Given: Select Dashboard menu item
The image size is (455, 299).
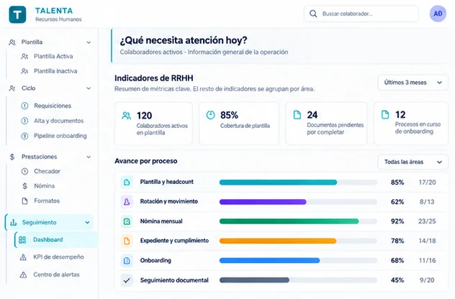Looking at the screenshot, I should pyautogui.click(x=56, y=239).
